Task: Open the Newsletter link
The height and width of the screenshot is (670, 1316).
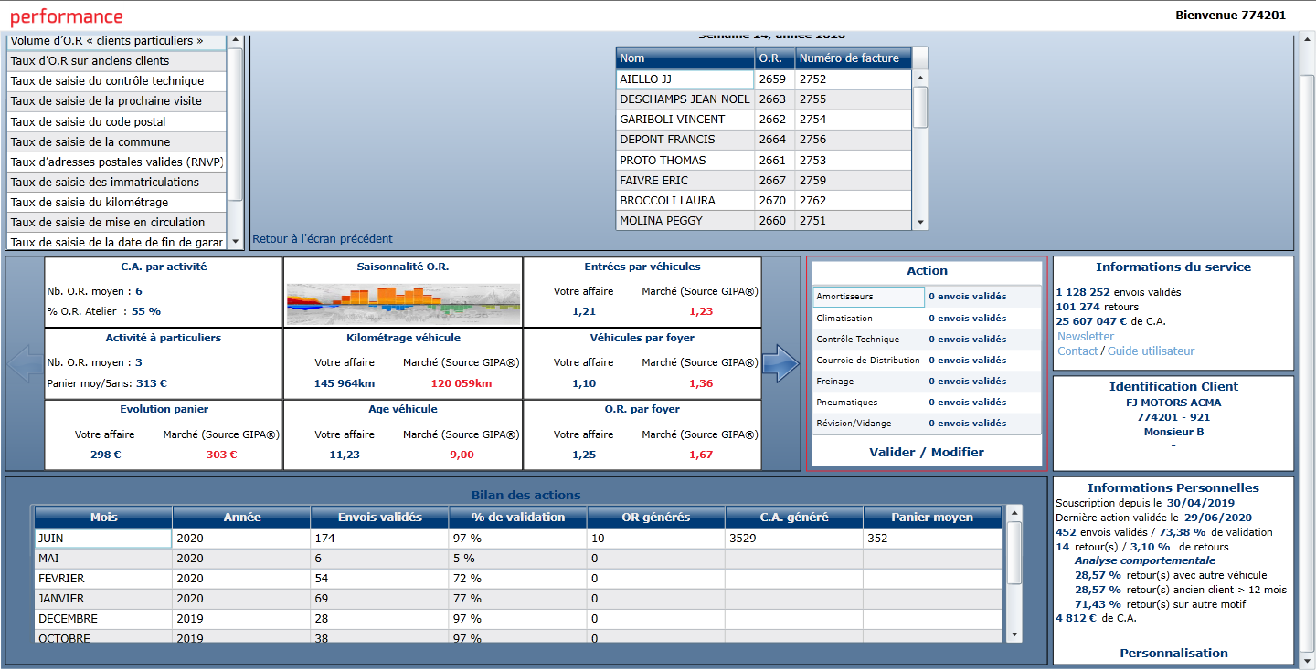Action: coord(1086,336)
